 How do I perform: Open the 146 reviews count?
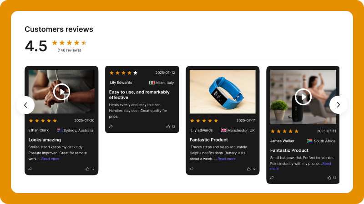(x=69, y=50)
